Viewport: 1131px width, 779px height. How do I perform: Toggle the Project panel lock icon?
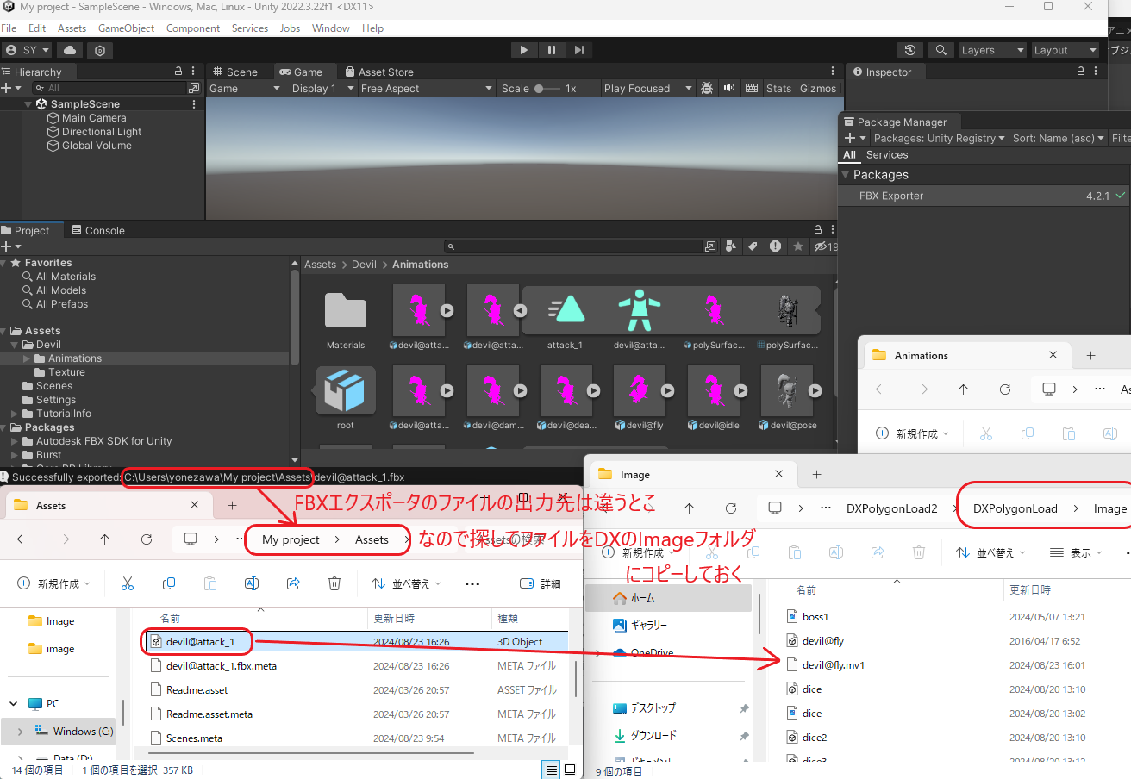tap(819, 230)
